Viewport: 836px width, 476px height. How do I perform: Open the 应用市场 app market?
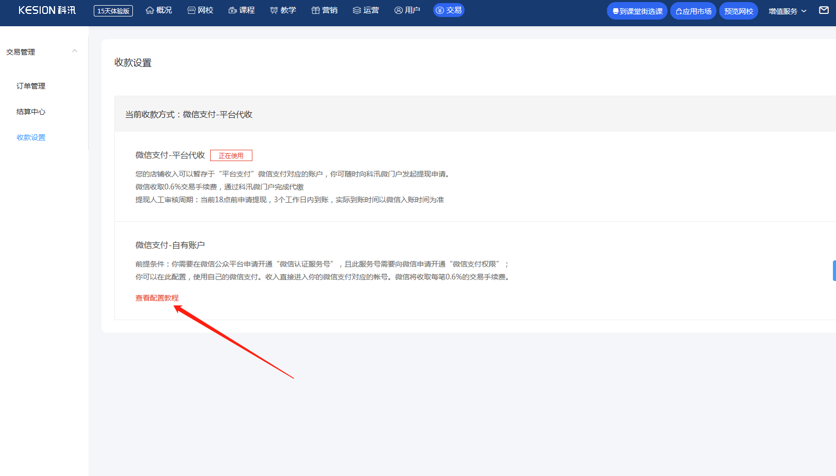coord(693,11)
